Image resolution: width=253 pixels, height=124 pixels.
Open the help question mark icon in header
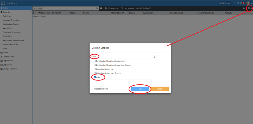pos(237,3)
